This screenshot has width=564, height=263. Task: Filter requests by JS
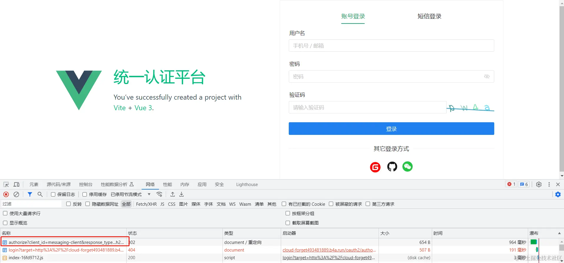(162, 204)
